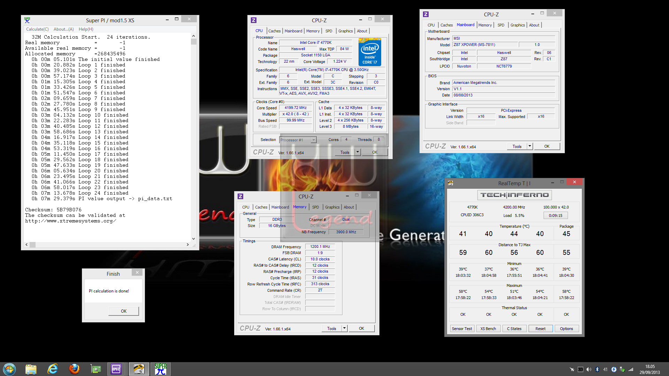The image size is (669, 376).
Task: Click Tools button in Memory CPU-Z window
Action: tap(331, 328)
